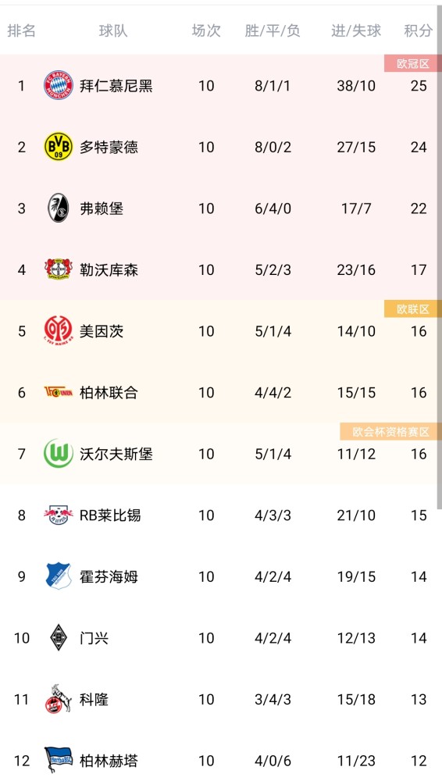Tap the 欧会杯资格赛区 zone label
442x781 pixels.
(x=390, y=432)
